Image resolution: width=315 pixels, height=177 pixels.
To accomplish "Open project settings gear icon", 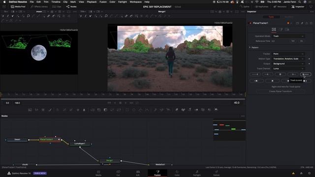I will 310,173.
